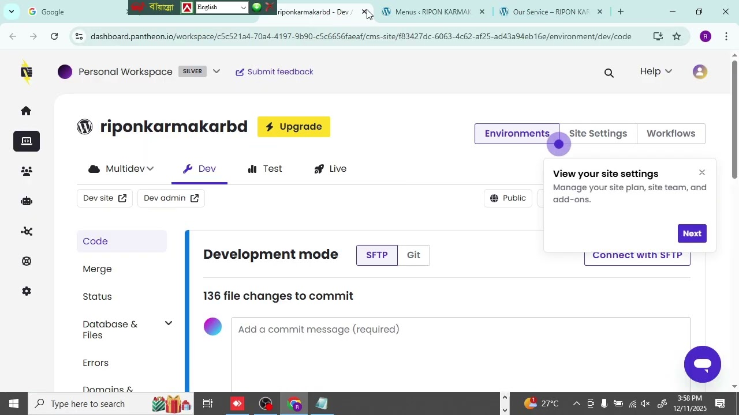Switch to Menus RIPON KARMAKAR browser tab
The image size is (739, 415).
point(433,12)
